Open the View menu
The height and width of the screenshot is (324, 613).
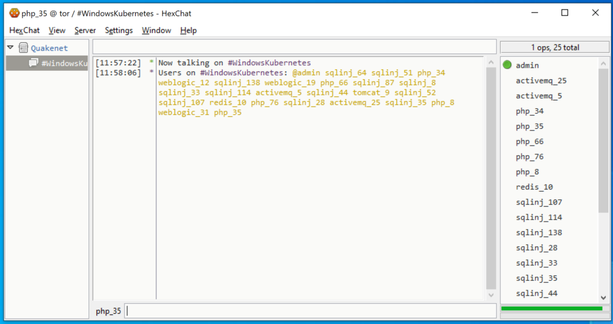pyautogui.click(x=57, y=31)
